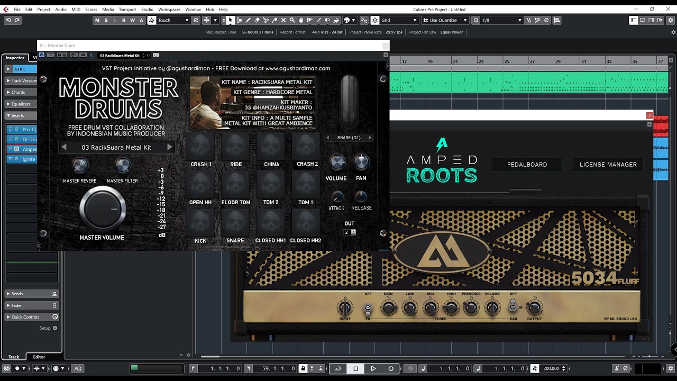
Task: Click the GAIN knob on the amp
Action: (x=389, y=307)
